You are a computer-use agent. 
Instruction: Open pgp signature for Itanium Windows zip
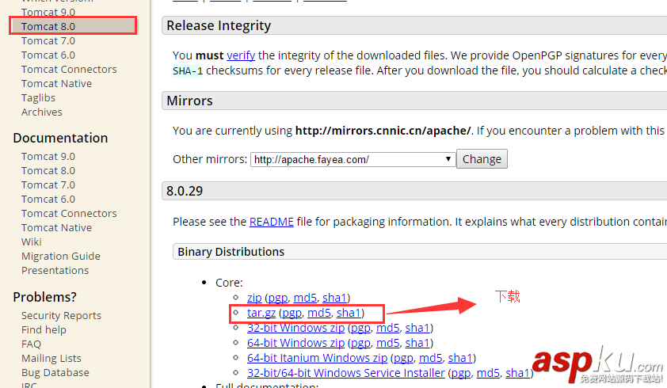(x=404, y=358)
